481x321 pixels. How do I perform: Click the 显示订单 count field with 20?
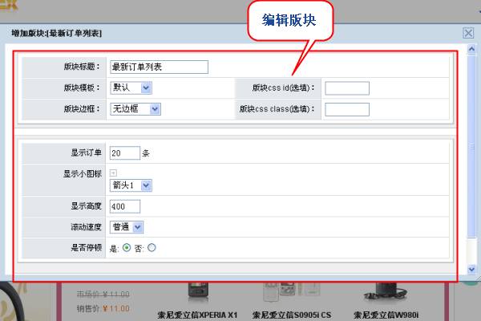(x=125, y=153)
